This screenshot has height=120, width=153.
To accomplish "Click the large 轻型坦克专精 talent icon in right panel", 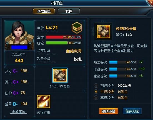I will (103, 32).
